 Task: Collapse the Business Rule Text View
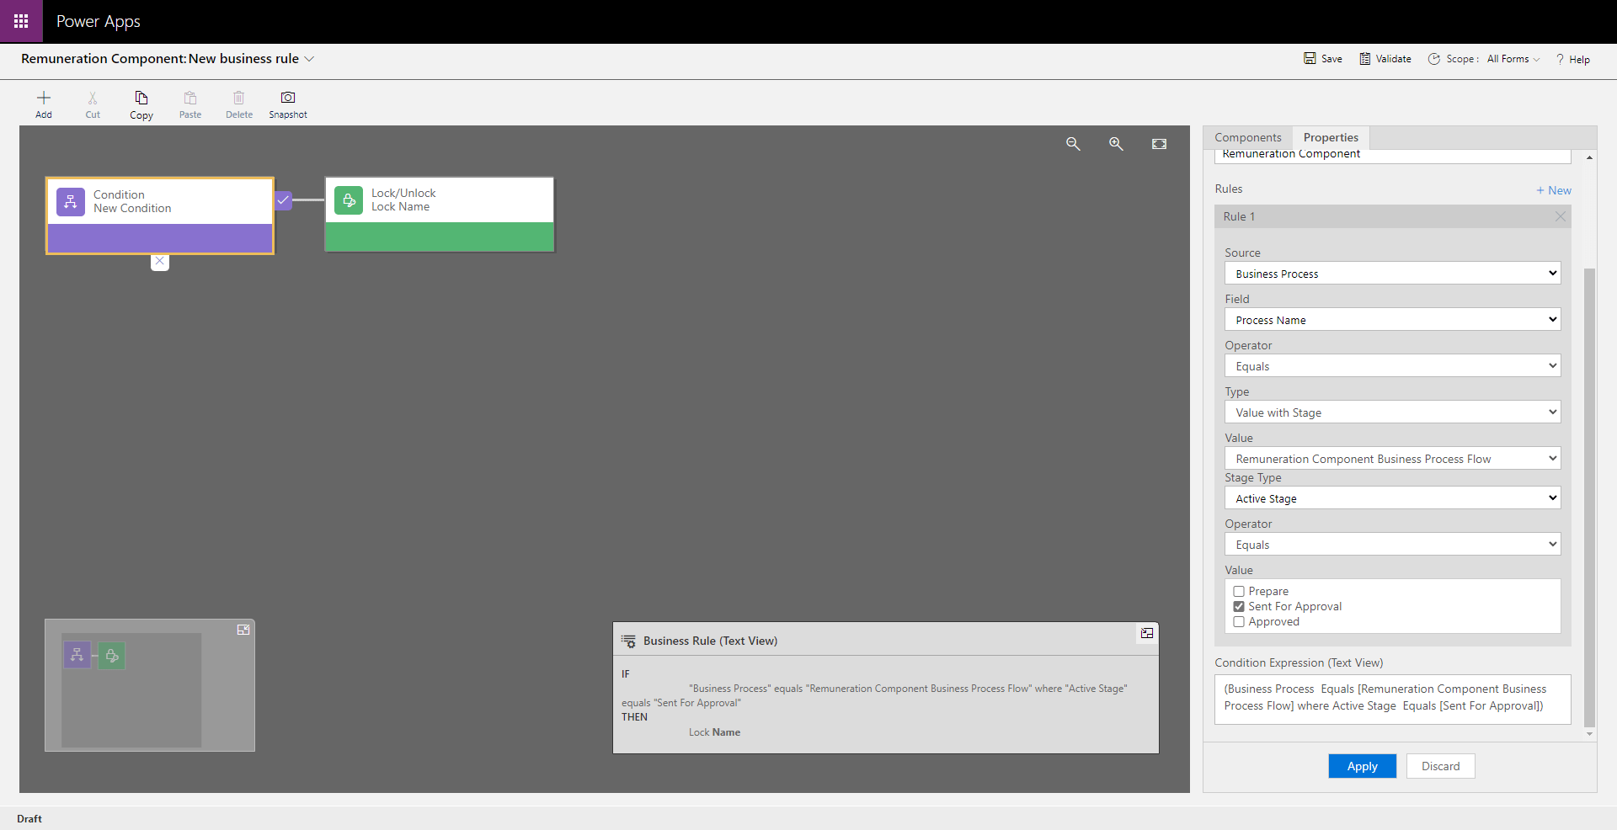click(x=1147, y=633)
